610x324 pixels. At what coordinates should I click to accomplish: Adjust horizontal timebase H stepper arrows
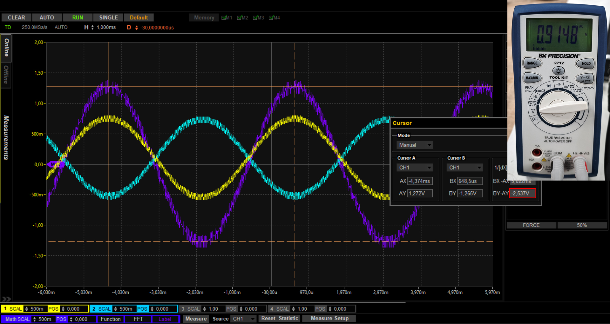92,28
